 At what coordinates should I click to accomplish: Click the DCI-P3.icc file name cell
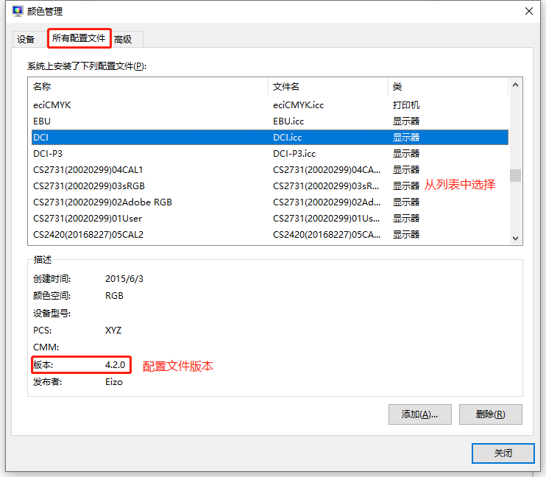[x=294, y=154]
